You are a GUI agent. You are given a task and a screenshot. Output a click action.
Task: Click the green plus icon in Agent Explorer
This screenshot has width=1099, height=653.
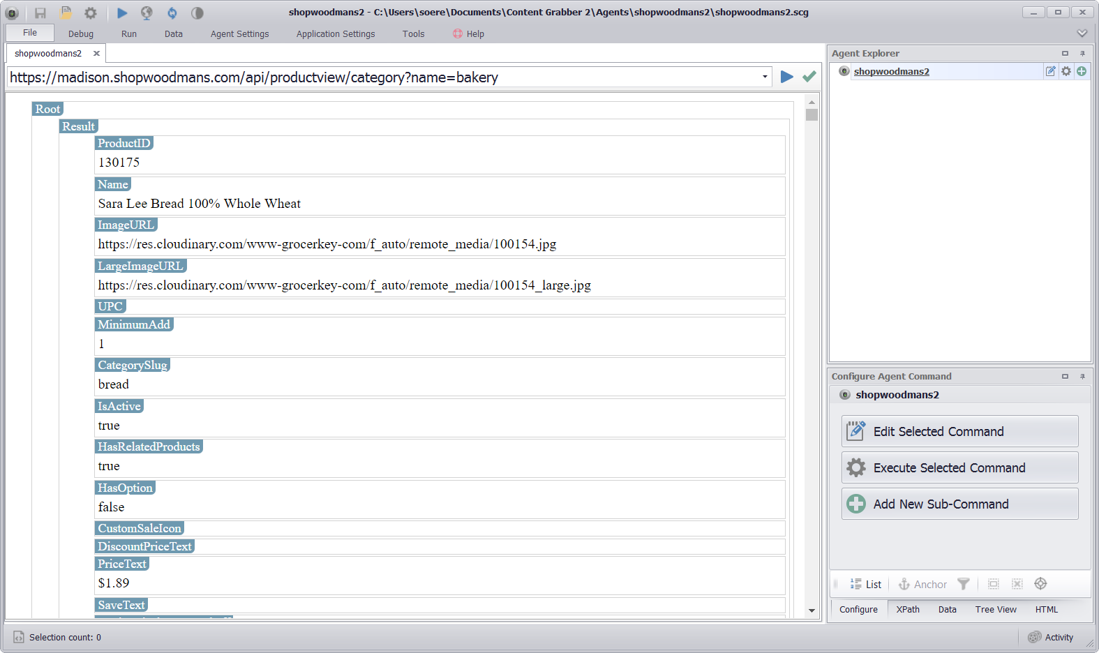[1082, 71]
